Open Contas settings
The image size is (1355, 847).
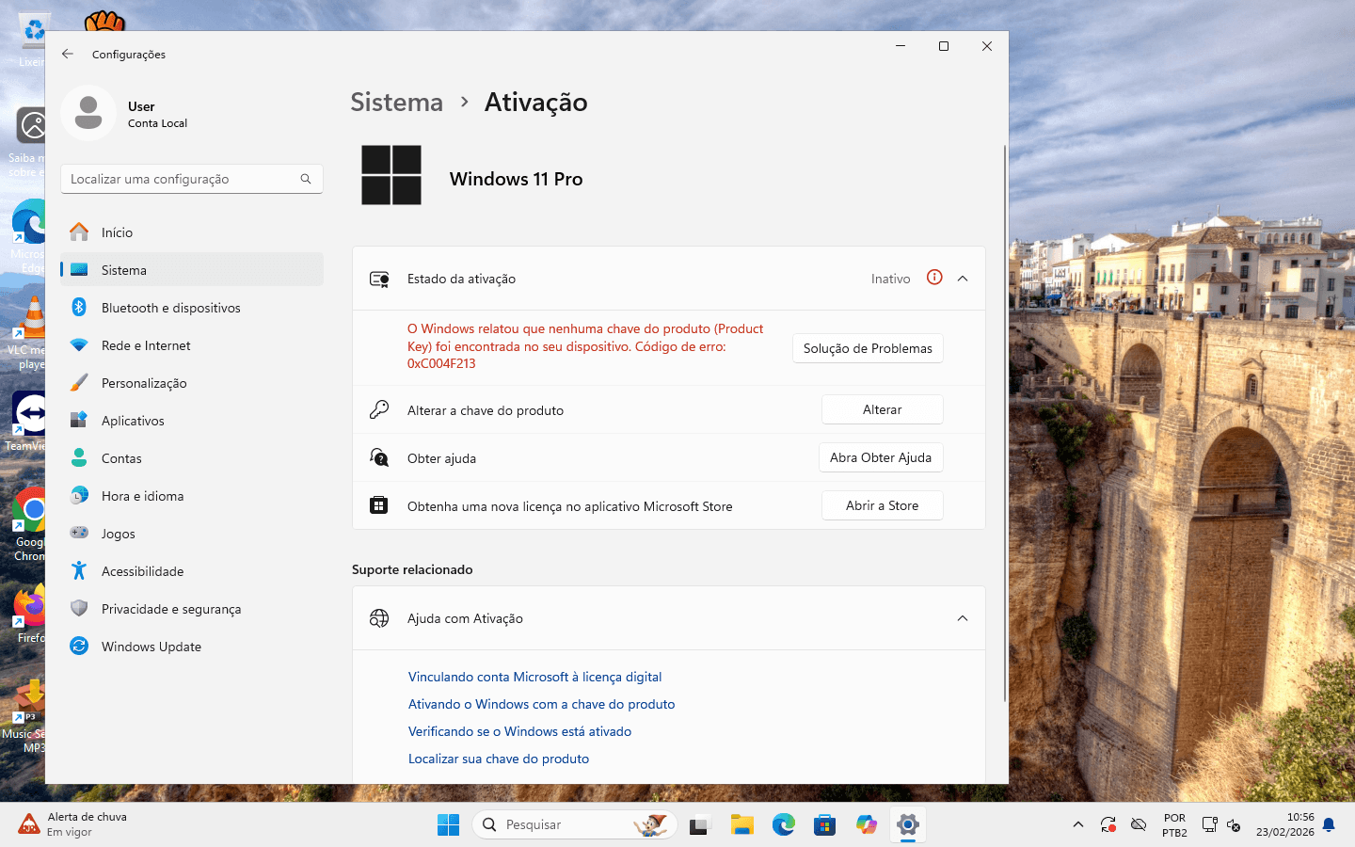pyautogui.click(x=192, y=458)
